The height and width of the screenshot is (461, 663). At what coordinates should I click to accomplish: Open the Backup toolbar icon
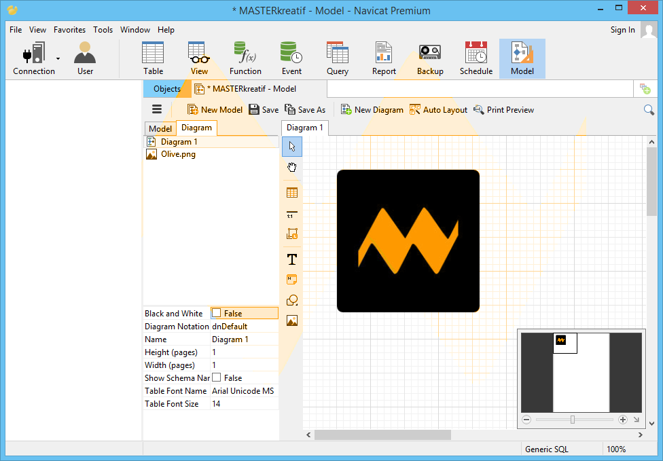(430, 59)
